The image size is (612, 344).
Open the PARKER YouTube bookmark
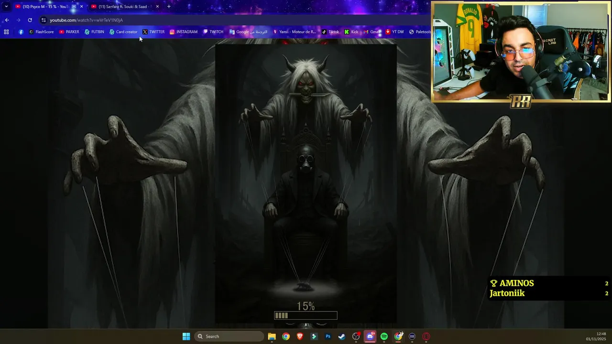69,32
